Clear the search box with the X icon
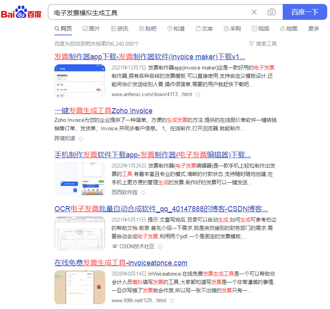 (254, 12)
